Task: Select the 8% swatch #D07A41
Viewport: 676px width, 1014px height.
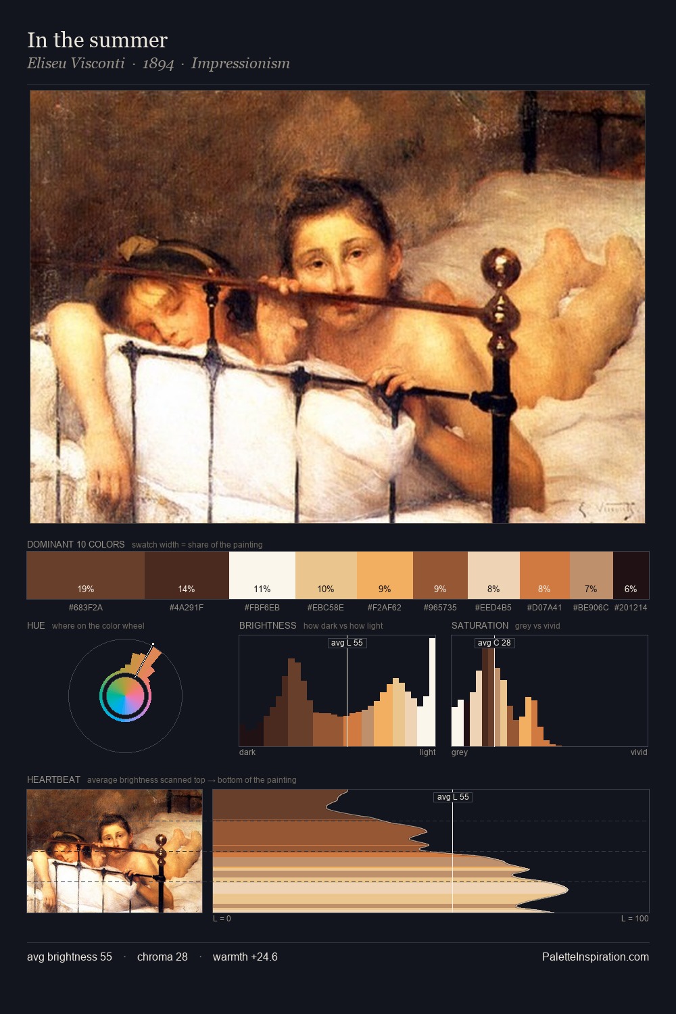Action: pos(545,575)
